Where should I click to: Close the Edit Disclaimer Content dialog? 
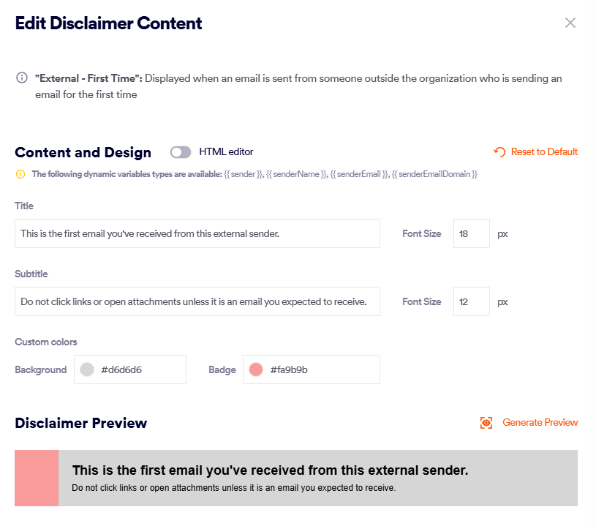pyautogui.click(x=570, y=23)
